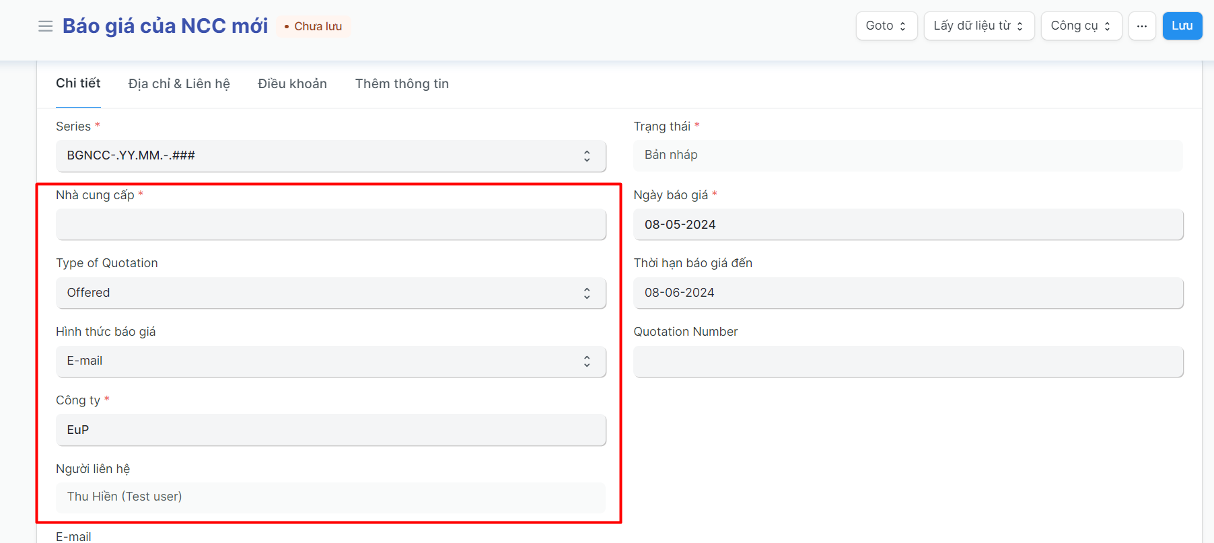Click the Công ty field containing EuP
The width and height of the screenshot is (1214, 543).
tap(330, 430)
